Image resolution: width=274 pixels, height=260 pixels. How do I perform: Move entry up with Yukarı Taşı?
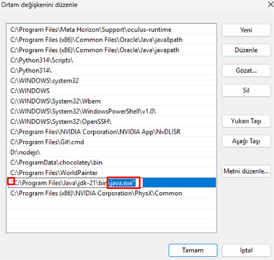pos(246,121)
